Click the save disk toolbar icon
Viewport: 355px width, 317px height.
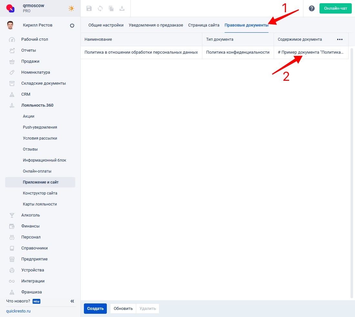point(89,9)
